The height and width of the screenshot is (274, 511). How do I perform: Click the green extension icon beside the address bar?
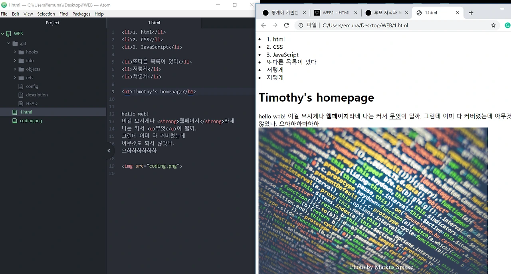507,25
